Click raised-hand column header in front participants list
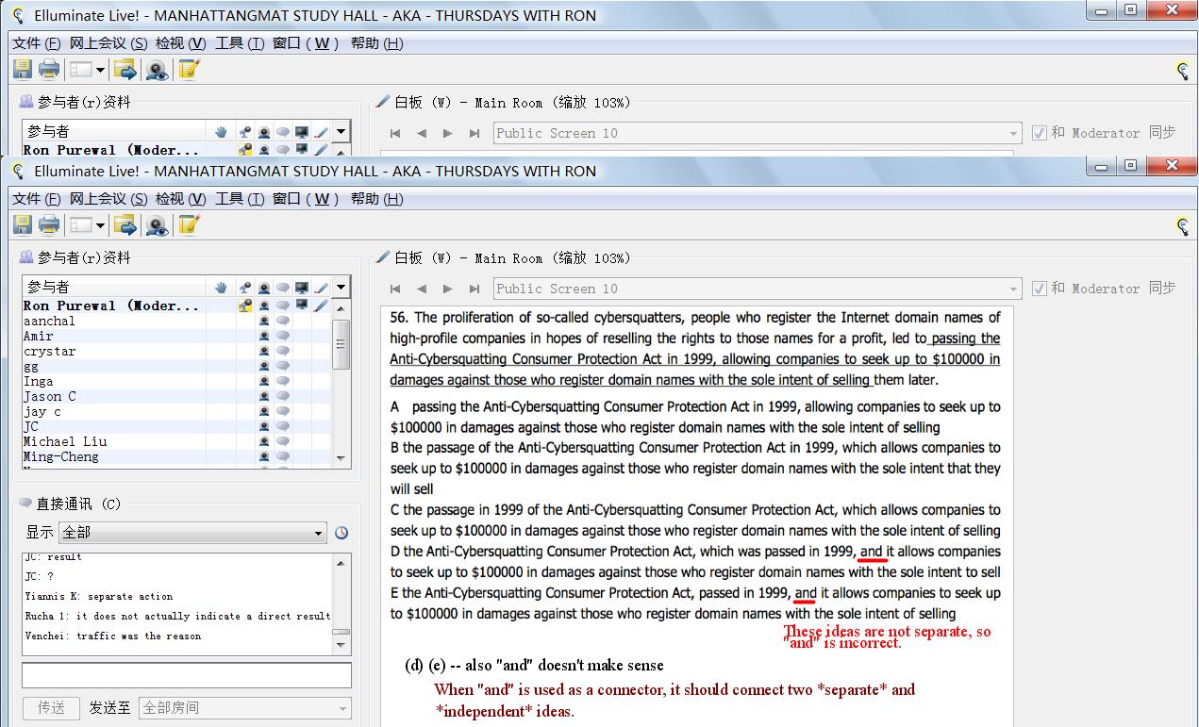 click(x=221, y=288)
